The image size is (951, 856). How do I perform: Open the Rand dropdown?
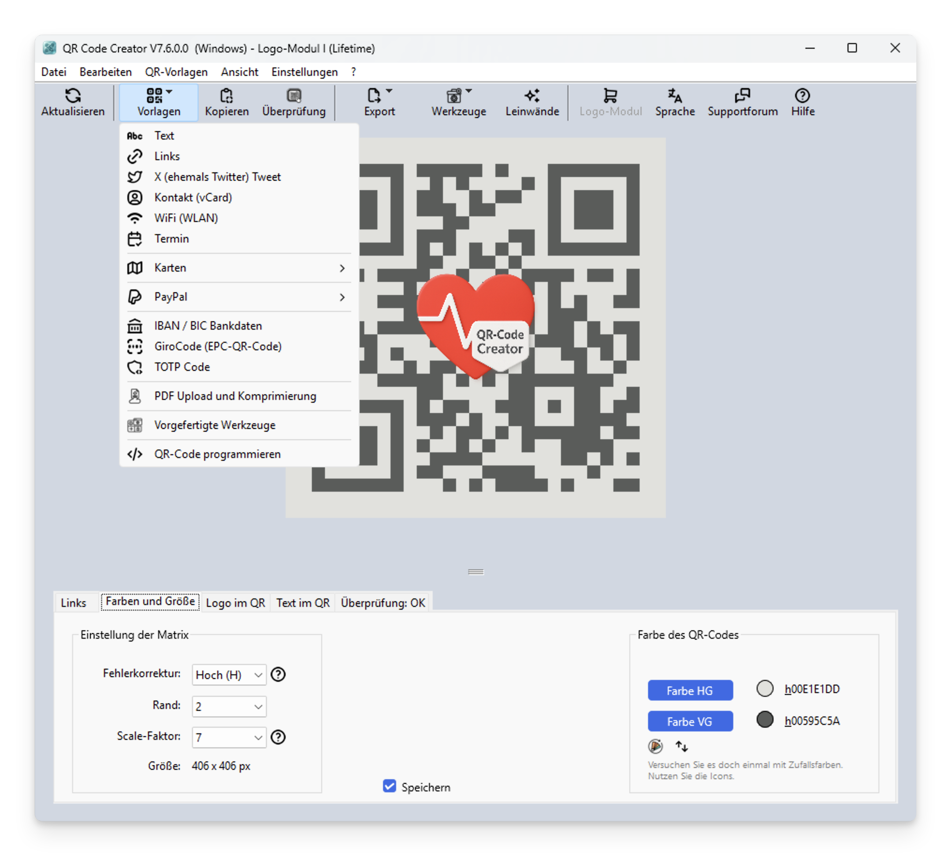click(x=229, y=707)
